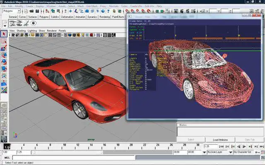Click the blue sphere icon in the status line
Image resolution: width=265 pixels, height=165 pixels.
click(103, 11)
